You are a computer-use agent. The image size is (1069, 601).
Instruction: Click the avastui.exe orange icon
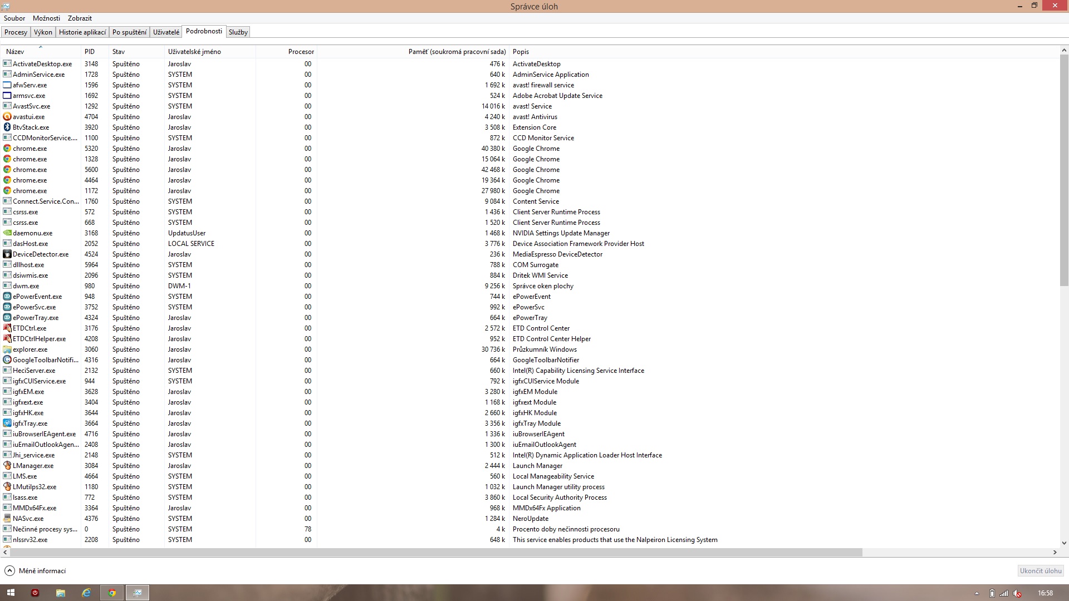pos(7,117)
